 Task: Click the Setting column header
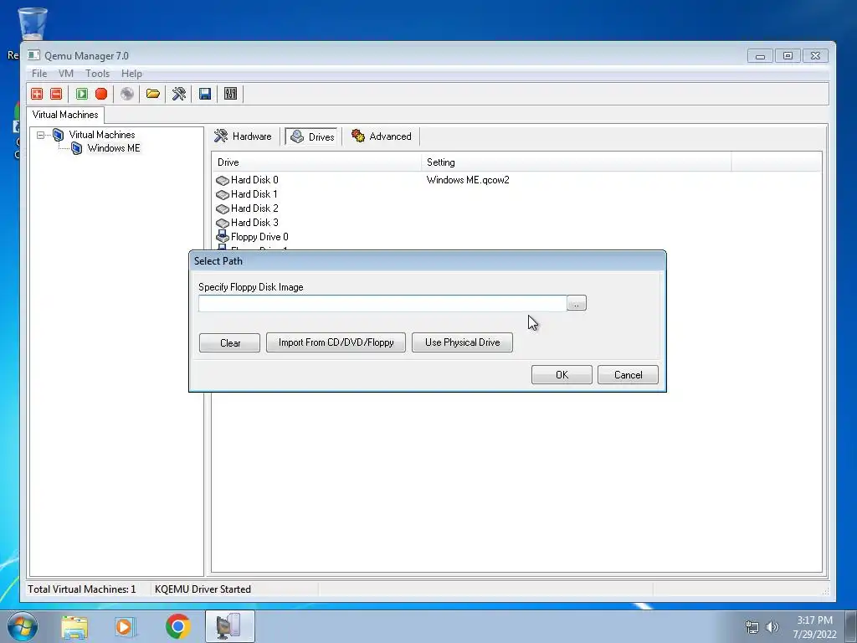click(x=577, y=162)
